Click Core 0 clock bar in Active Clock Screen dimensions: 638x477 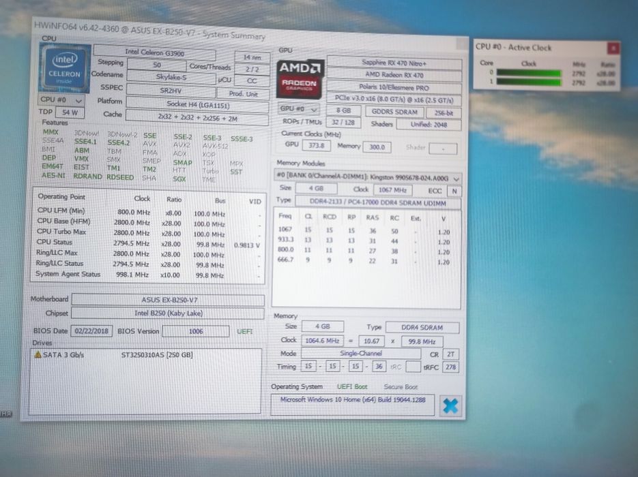tap(529, 73)
